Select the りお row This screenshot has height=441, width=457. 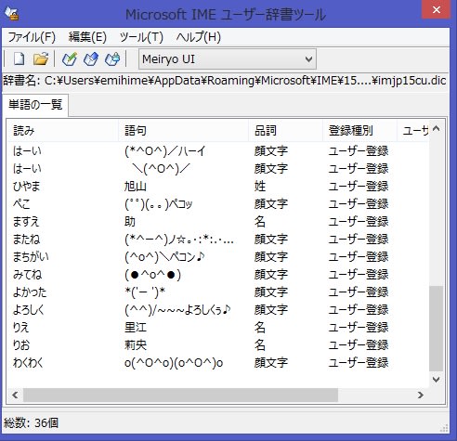(x=218, y=345)
